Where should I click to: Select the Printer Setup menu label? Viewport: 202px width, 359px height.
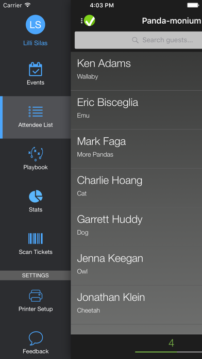coord(36,309)
